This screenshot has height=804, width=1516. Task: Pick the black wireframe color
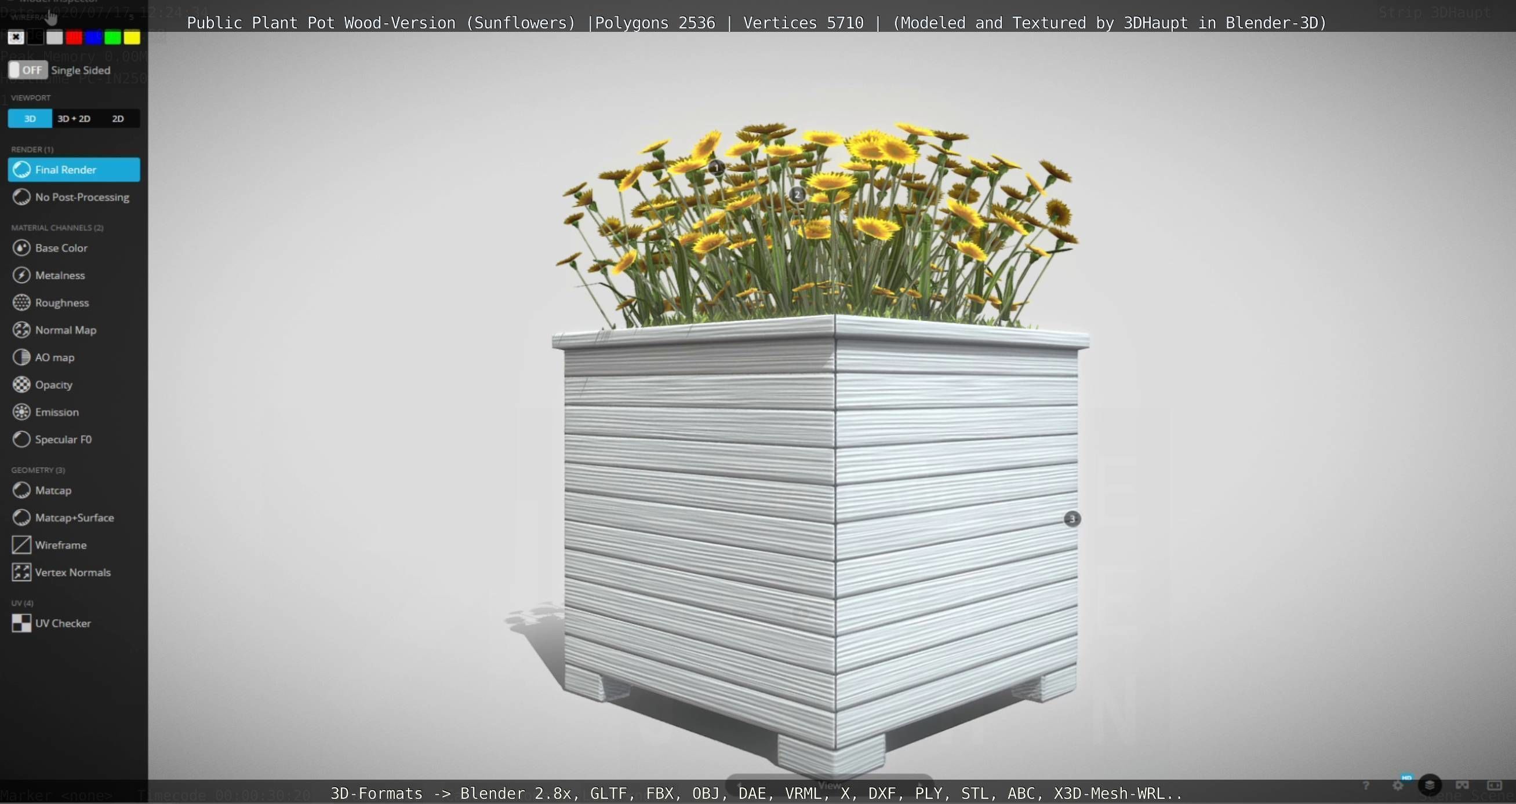pyautogui.click(x=35, y=38)
